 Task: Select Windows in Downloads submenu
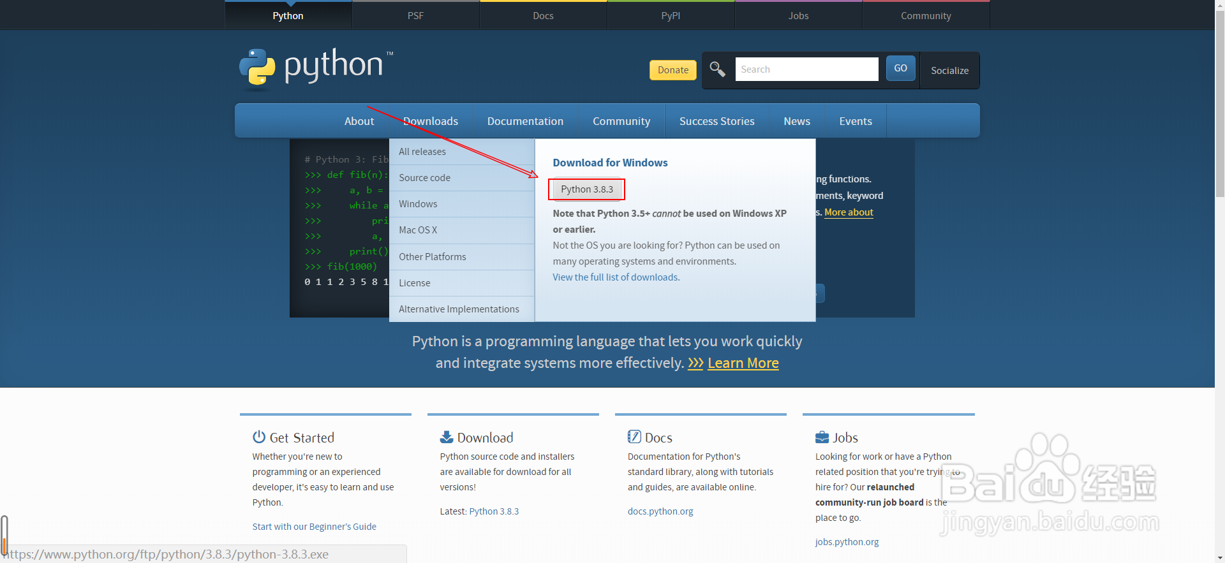coord(462,204)
